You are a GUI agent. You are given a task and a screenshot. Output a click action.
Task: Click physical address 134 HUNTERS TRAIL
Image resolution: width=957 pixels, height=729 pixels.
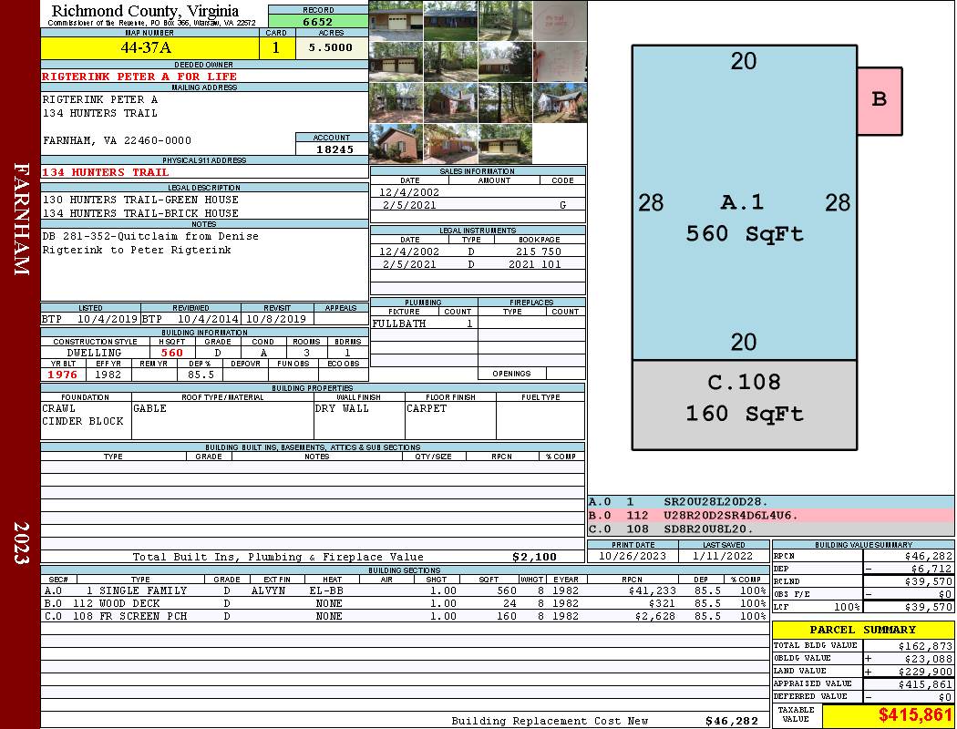106,172
